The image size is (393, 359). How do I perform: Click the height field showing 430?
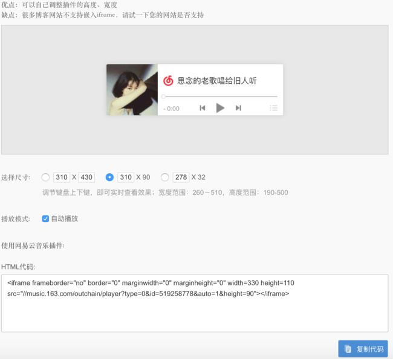coord(86,177)
